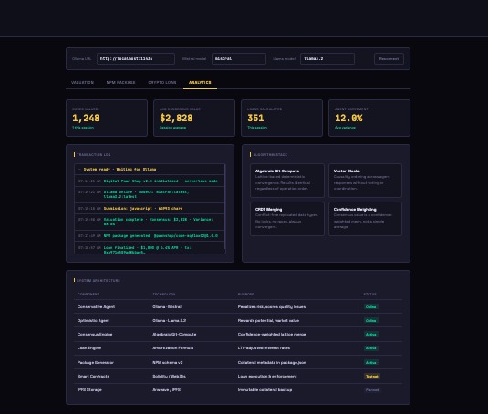Click the Optimistic Agent row name
The width and height of the screenshot is (488, 414).
(x=93, y=321)
